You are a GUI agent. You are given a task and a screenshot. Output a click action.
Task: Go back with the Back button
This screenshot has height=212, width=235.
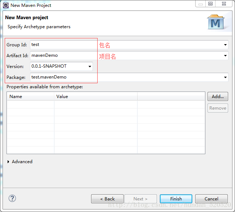click(107, 199)
